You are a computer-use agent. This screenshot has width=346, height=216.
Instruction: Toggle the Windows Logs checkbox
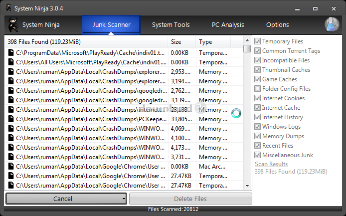coord(257,127)
